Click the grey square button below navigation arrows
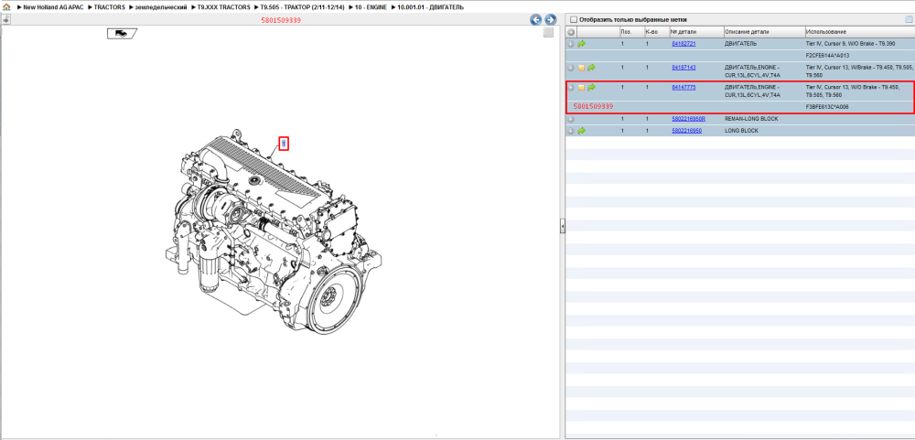The width and height of the screenshot is (915, 440). point(548,33)
